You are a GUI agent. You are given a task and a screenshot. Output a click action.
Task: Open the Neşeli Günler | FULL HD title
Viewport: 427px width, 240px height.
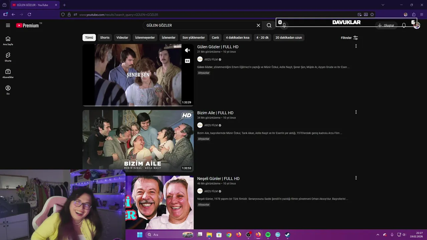pyautogui.click(x=218, y=179)
